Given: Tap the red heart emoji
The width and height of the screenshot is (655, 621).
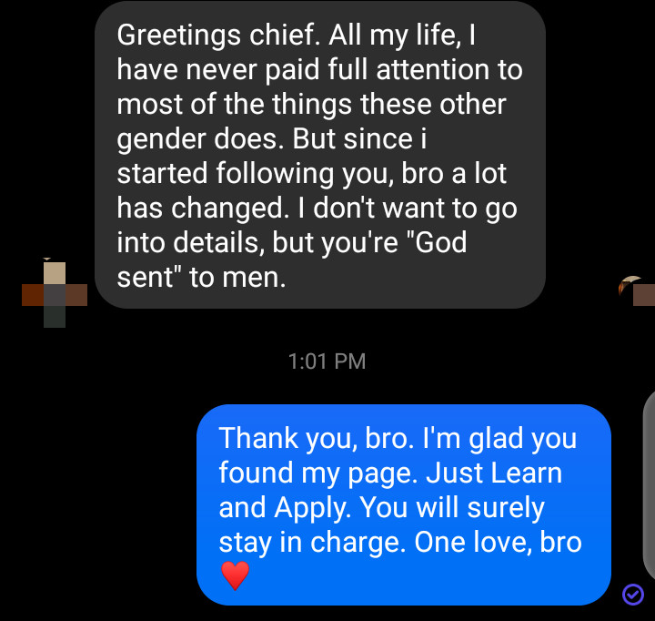Looking at the screenshot, I should click(x=236, y=575).
